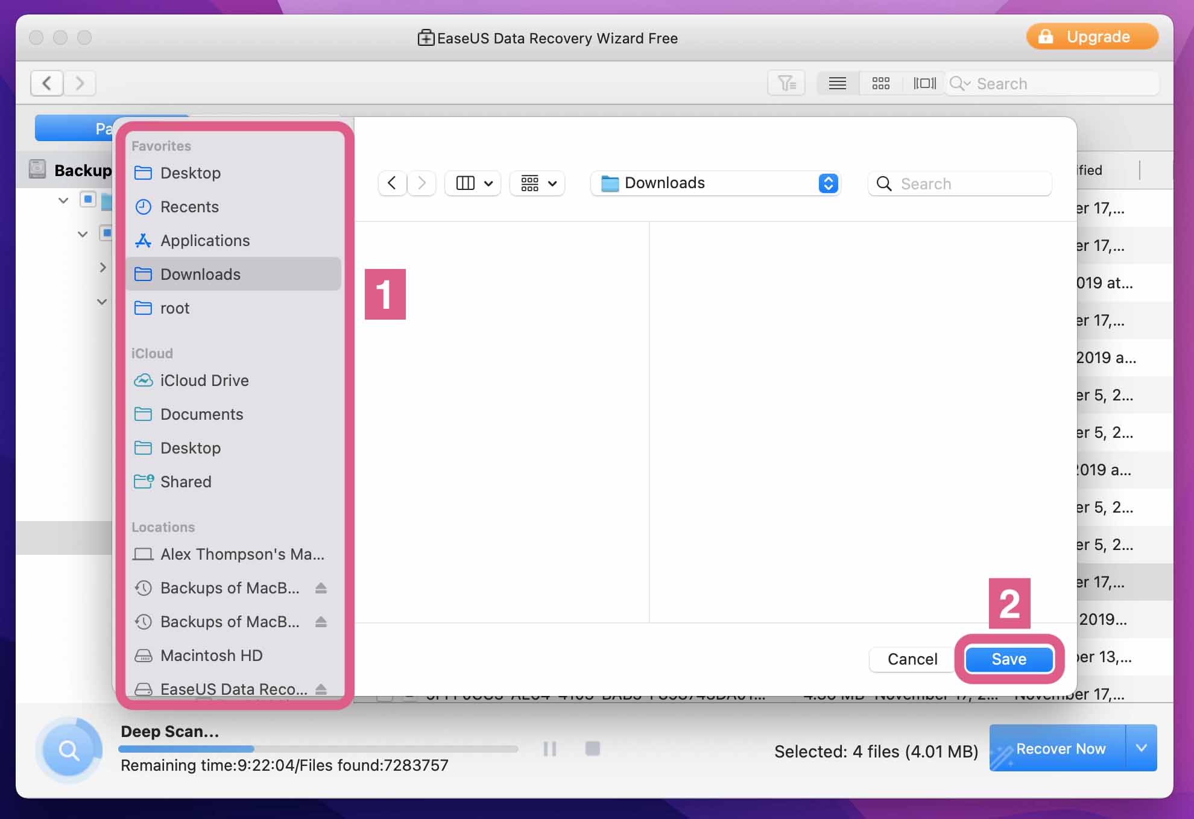The image size is (1194, 819).
Task: Select Downloads in the Favorites sidebar
Action: click(234, 274)
